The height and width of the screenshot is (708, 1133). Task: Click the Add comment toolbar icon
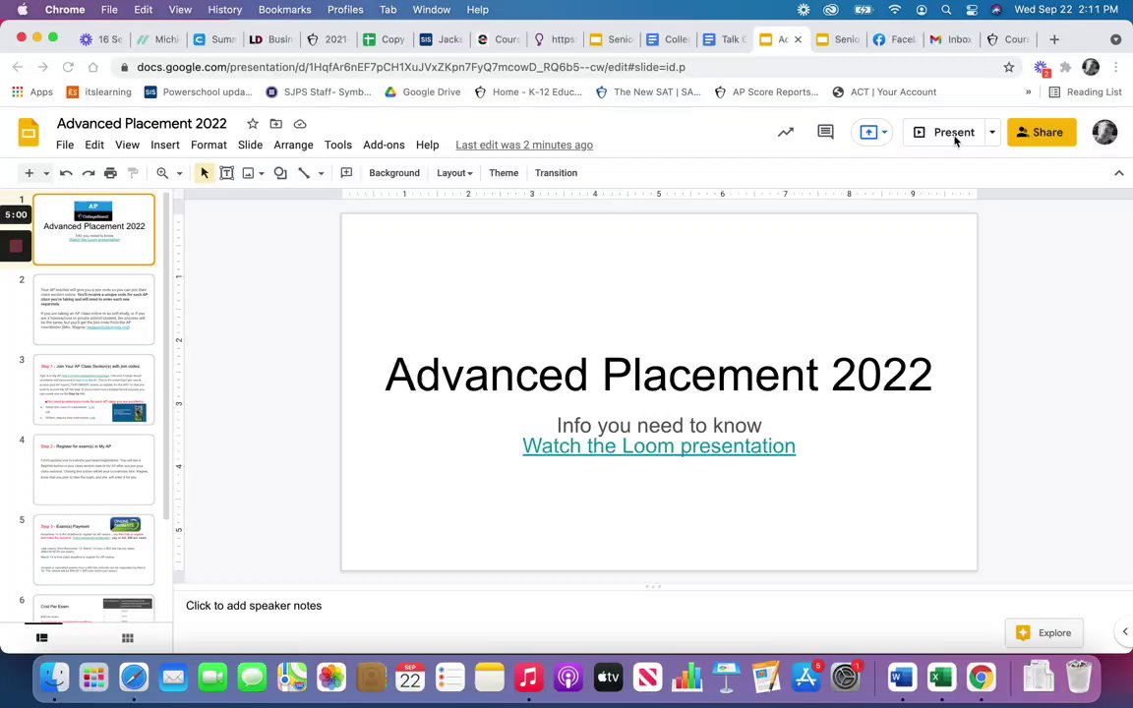click(346, 173)
